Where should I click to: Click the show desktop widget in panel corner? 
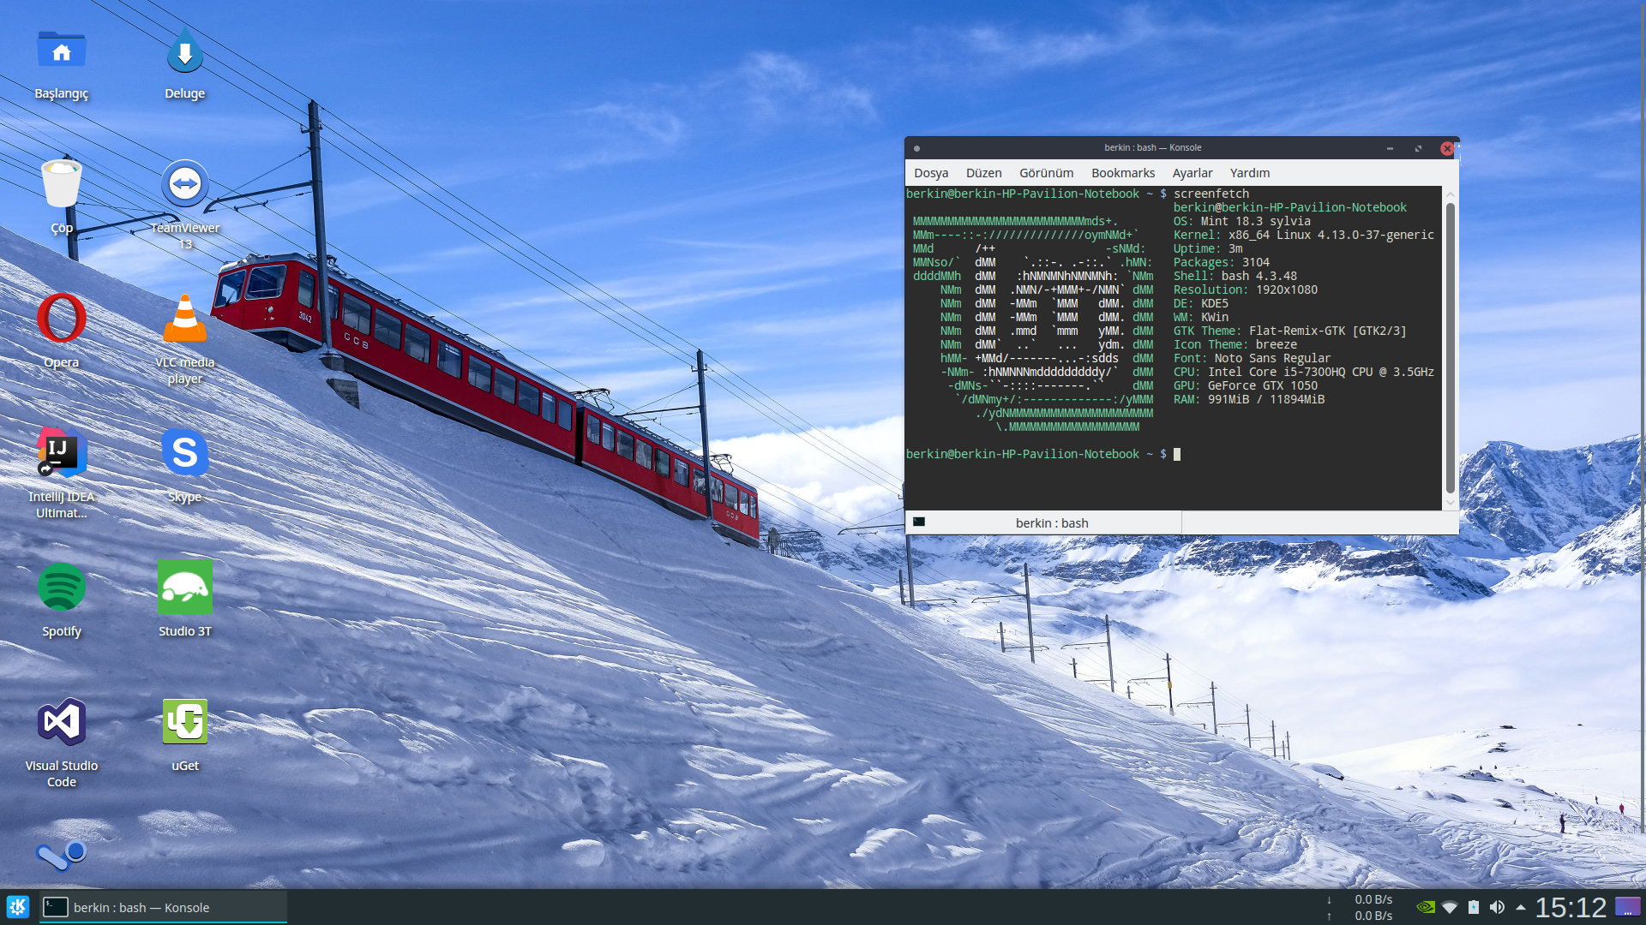[1628, 907]
